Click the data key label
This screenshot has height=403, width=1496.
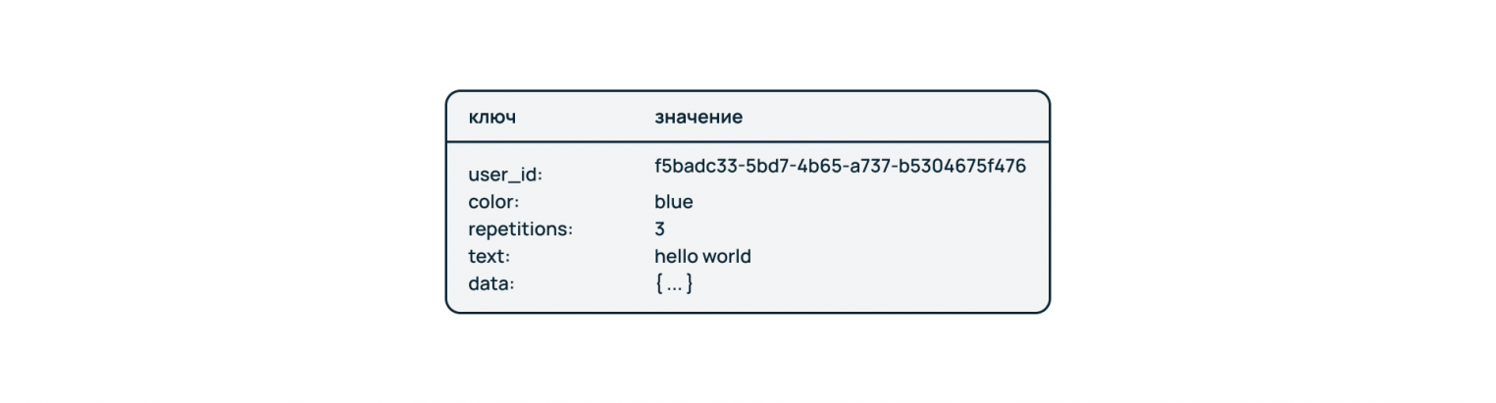pyautogui.click(x=491, y=284)
